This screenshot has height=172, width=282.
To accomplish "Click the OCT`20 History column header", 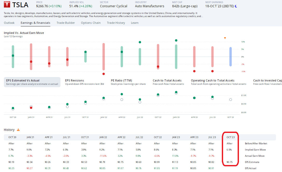I will tap(12, 137).
